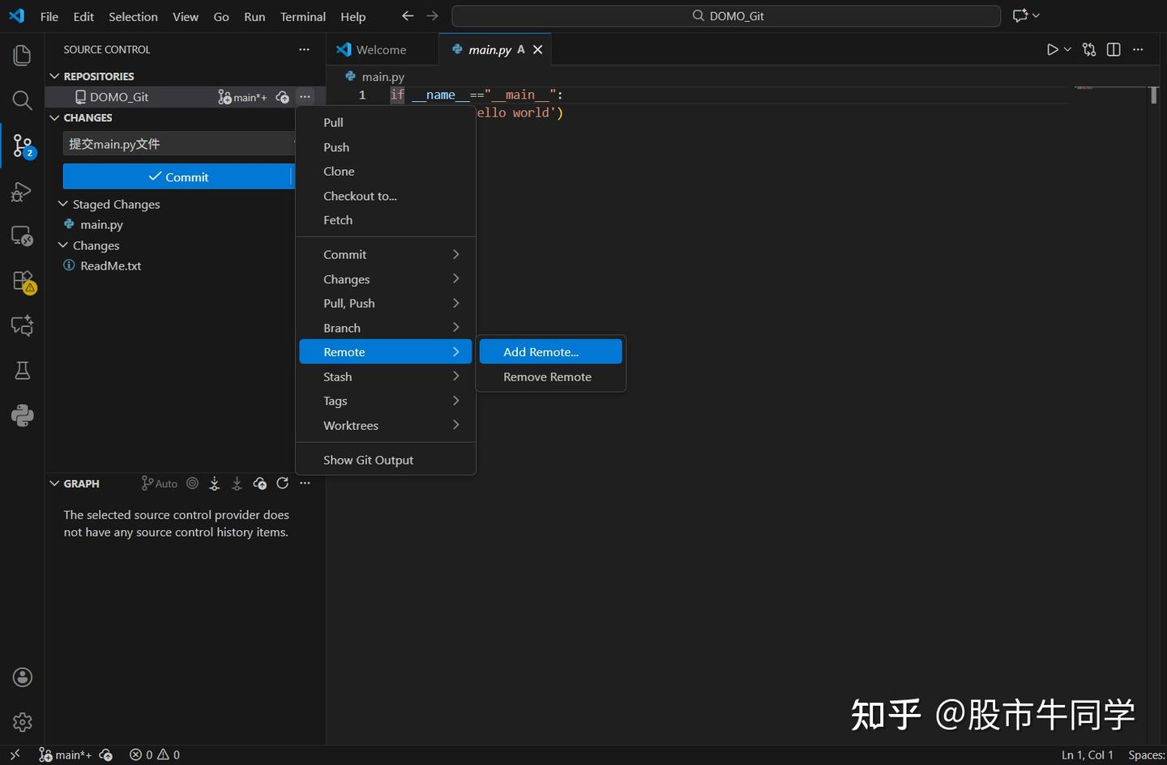Refresh the Graph panel with its refresh icon
Screen dimensions: 1167x765
(282, 482)
